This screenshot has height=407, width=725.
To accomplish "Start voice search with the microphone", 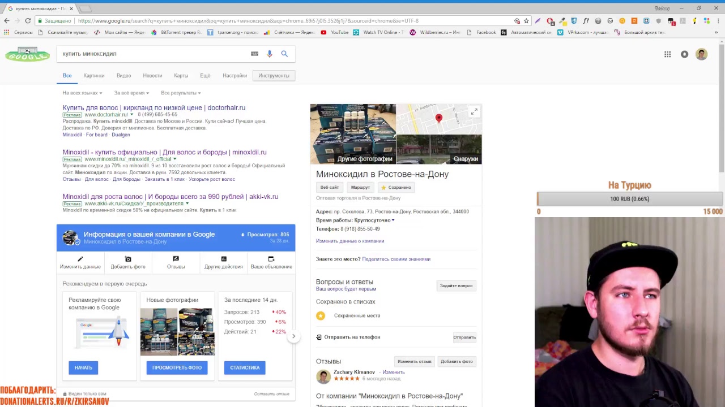I will 270,54.
